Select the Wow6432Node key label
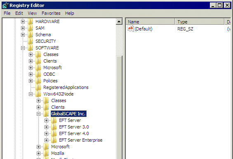 59,94
